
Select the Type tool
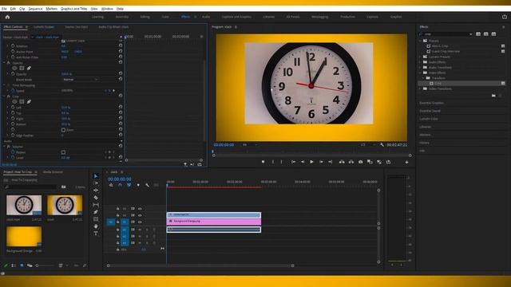tap(96, 234)
